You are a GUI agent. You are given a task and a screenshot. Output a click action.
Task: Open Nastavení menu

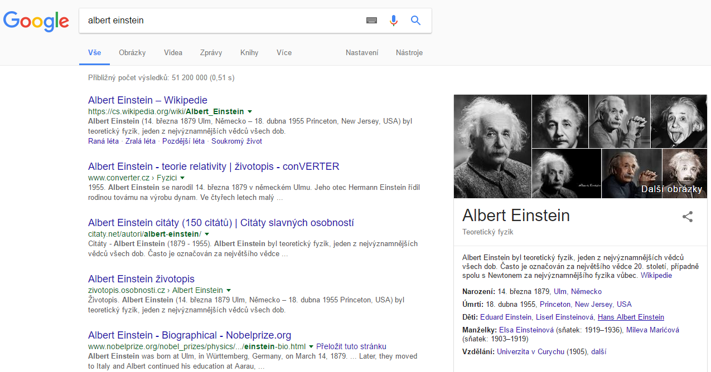click(362, 53)
